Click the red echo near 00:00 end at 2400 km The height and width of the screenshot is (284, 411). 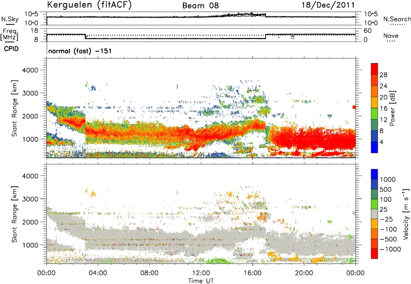(x=354, y=107)
